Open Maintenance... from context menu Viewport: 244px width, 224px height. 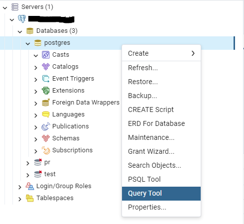[161, 137]
